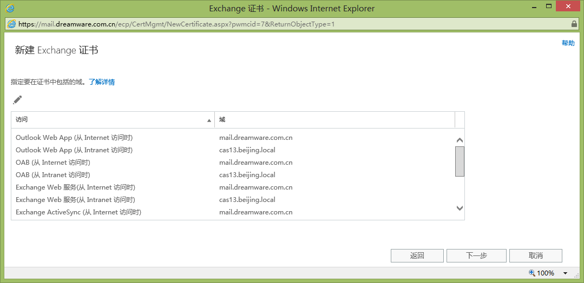Open the zoom level dropdown arrow
This screenshot has height=283, width=584.
tap(566, 273)
